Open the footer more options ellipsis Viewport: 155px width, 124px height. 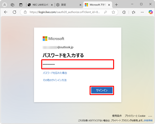click(x=150, y=116)
